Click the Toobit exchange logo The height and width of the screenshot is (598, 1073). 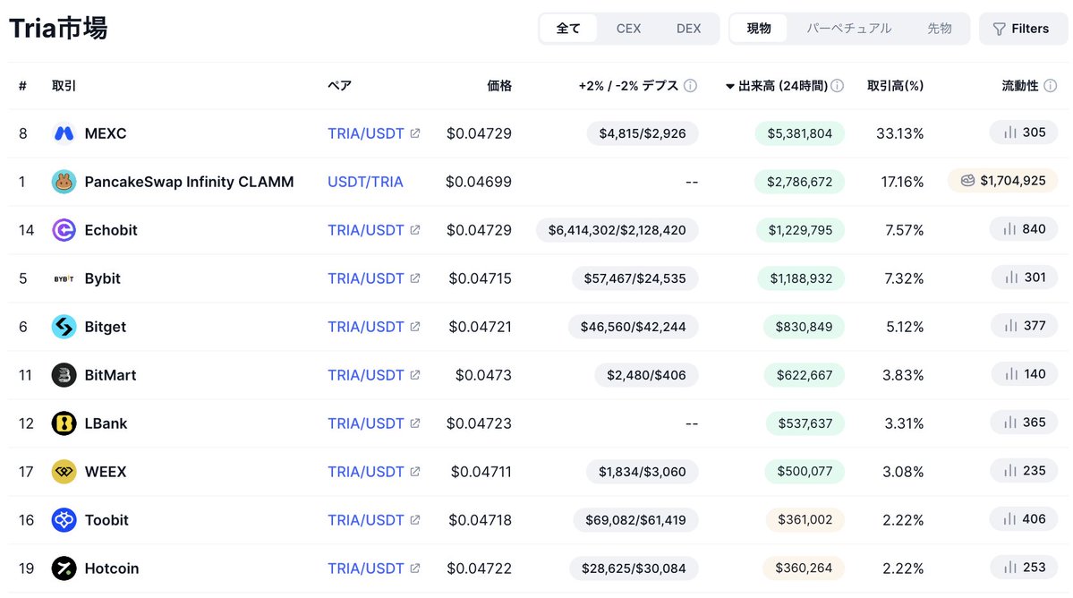[64, 520]
